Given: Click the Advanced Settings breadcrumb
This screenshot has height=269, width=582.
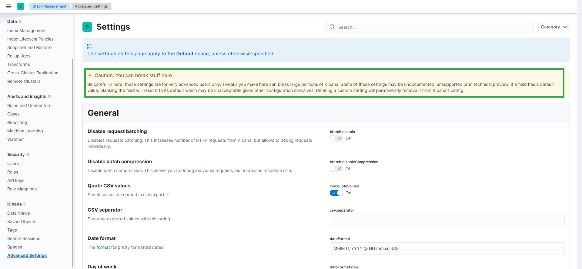Looking at the screenshot, I should tap(91, 6).
